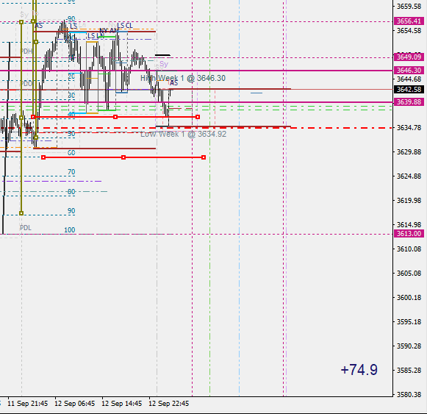Select the middle handle of the upper red line

click(x=115, y=117)
